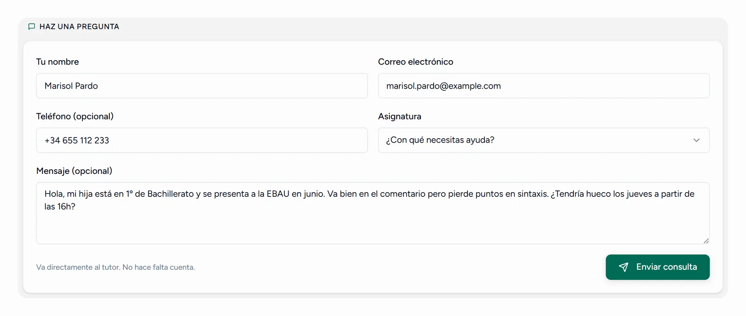Click the Mensaje (opcional) label
746x316 pixels.
[x=74, y=171]
